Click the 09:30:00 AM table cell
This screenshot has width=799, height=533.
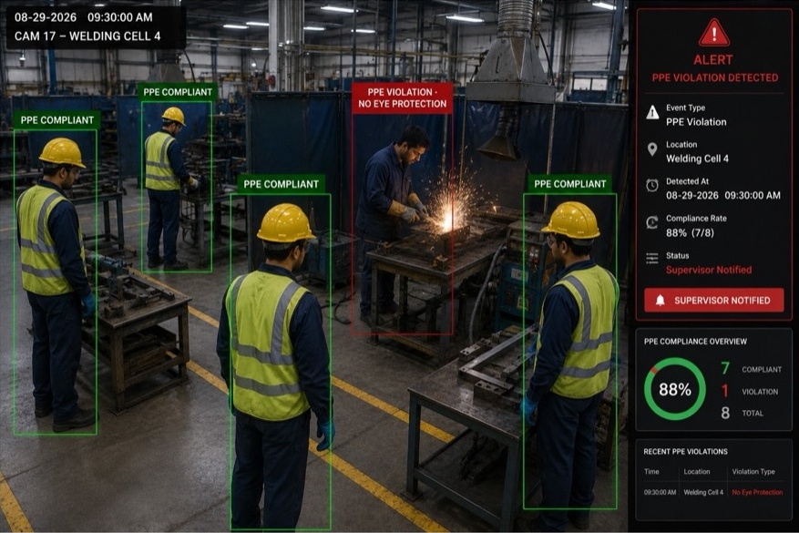660,492
